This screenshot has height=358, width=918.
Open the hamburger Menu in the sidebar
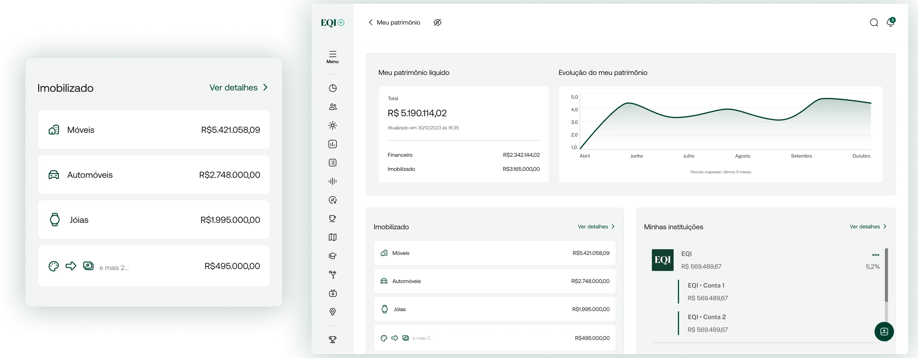(333, 57)
